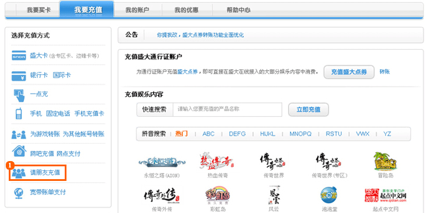428x213 pixels.
Task: Filter games by ABC
Action: [x=208, y=134]
